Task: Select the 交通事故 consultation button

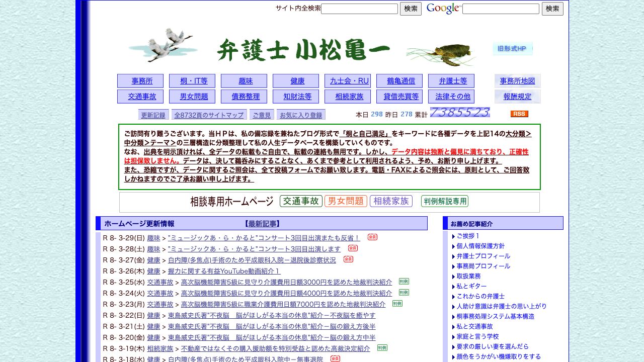Action: tap(300, 201)
